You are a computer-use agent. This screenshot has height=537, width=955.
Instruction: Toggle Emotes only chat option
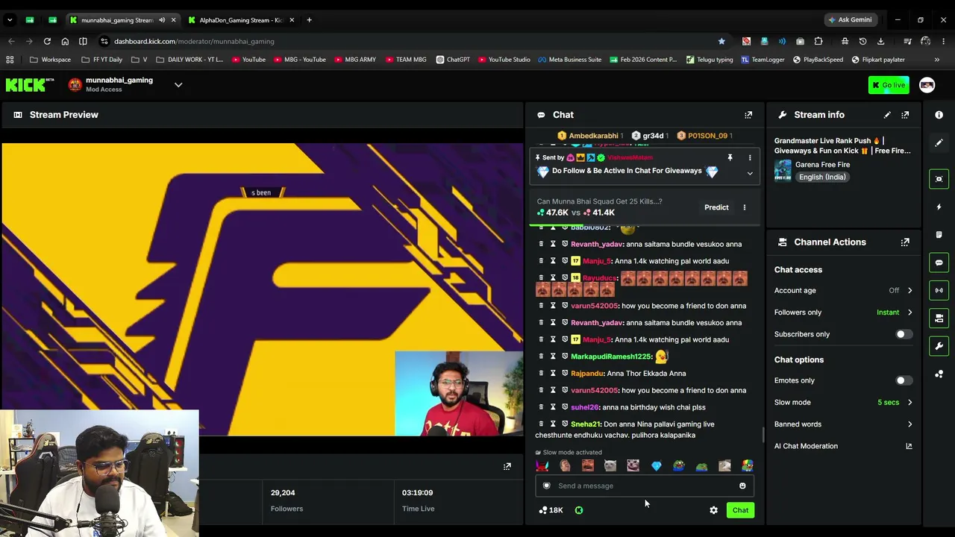(x=904, y=380)
